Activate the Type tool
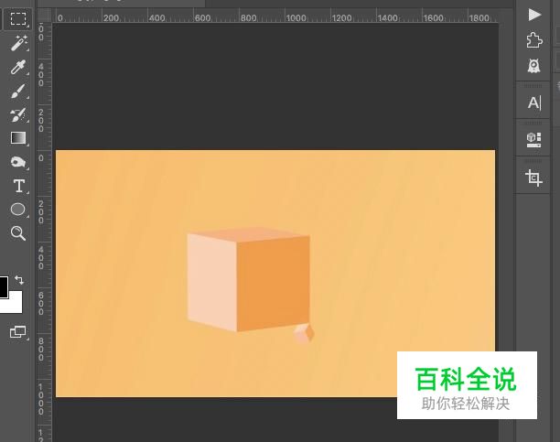560x442 pixels. pos(18,186)
